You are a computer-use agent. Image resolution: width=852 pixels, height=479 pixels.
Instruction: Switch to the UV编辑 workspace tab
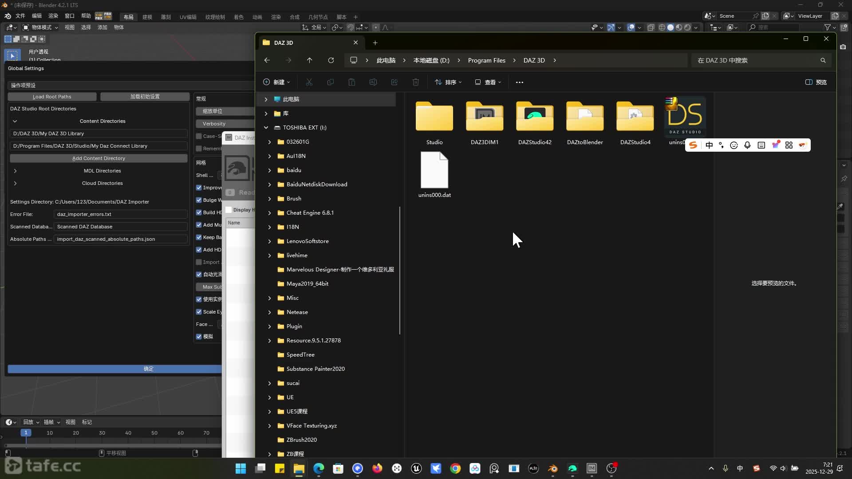188,17
